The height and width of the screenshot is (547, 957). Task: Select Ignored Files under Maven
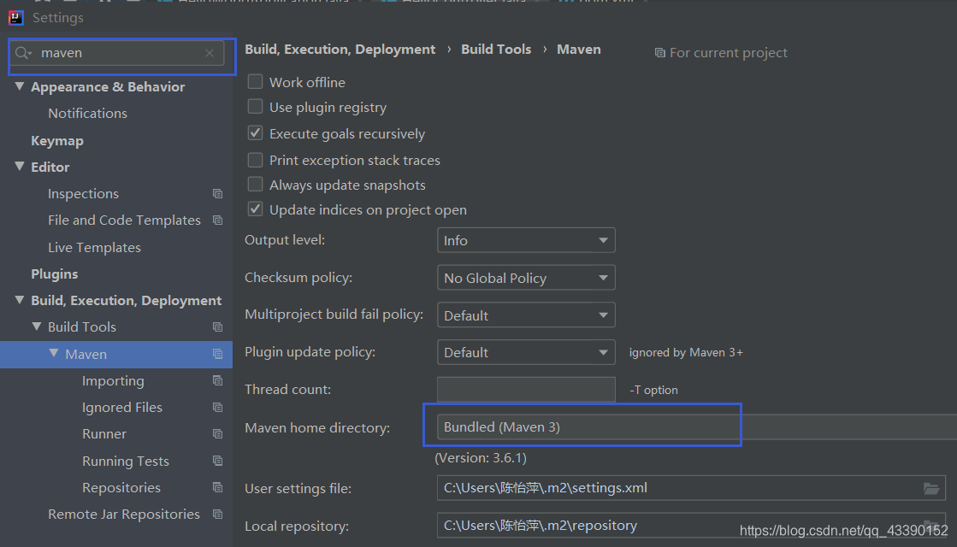pyautogui.click(x=122, y=408)
